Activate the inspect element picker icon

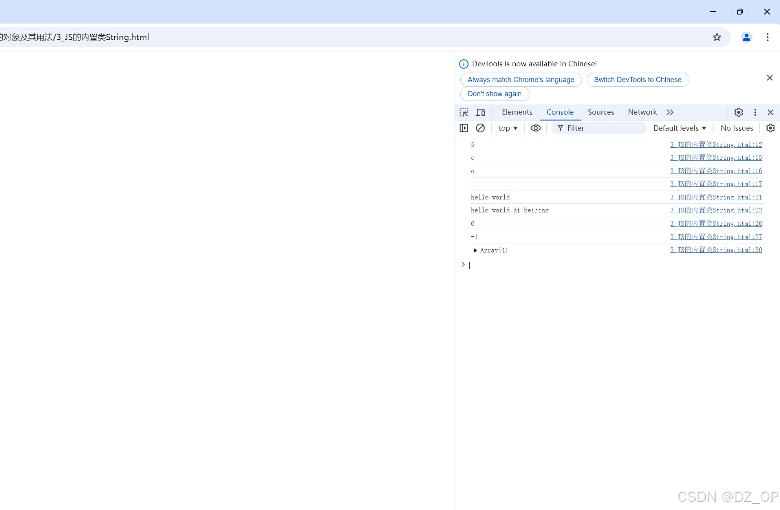coord(464,112)
